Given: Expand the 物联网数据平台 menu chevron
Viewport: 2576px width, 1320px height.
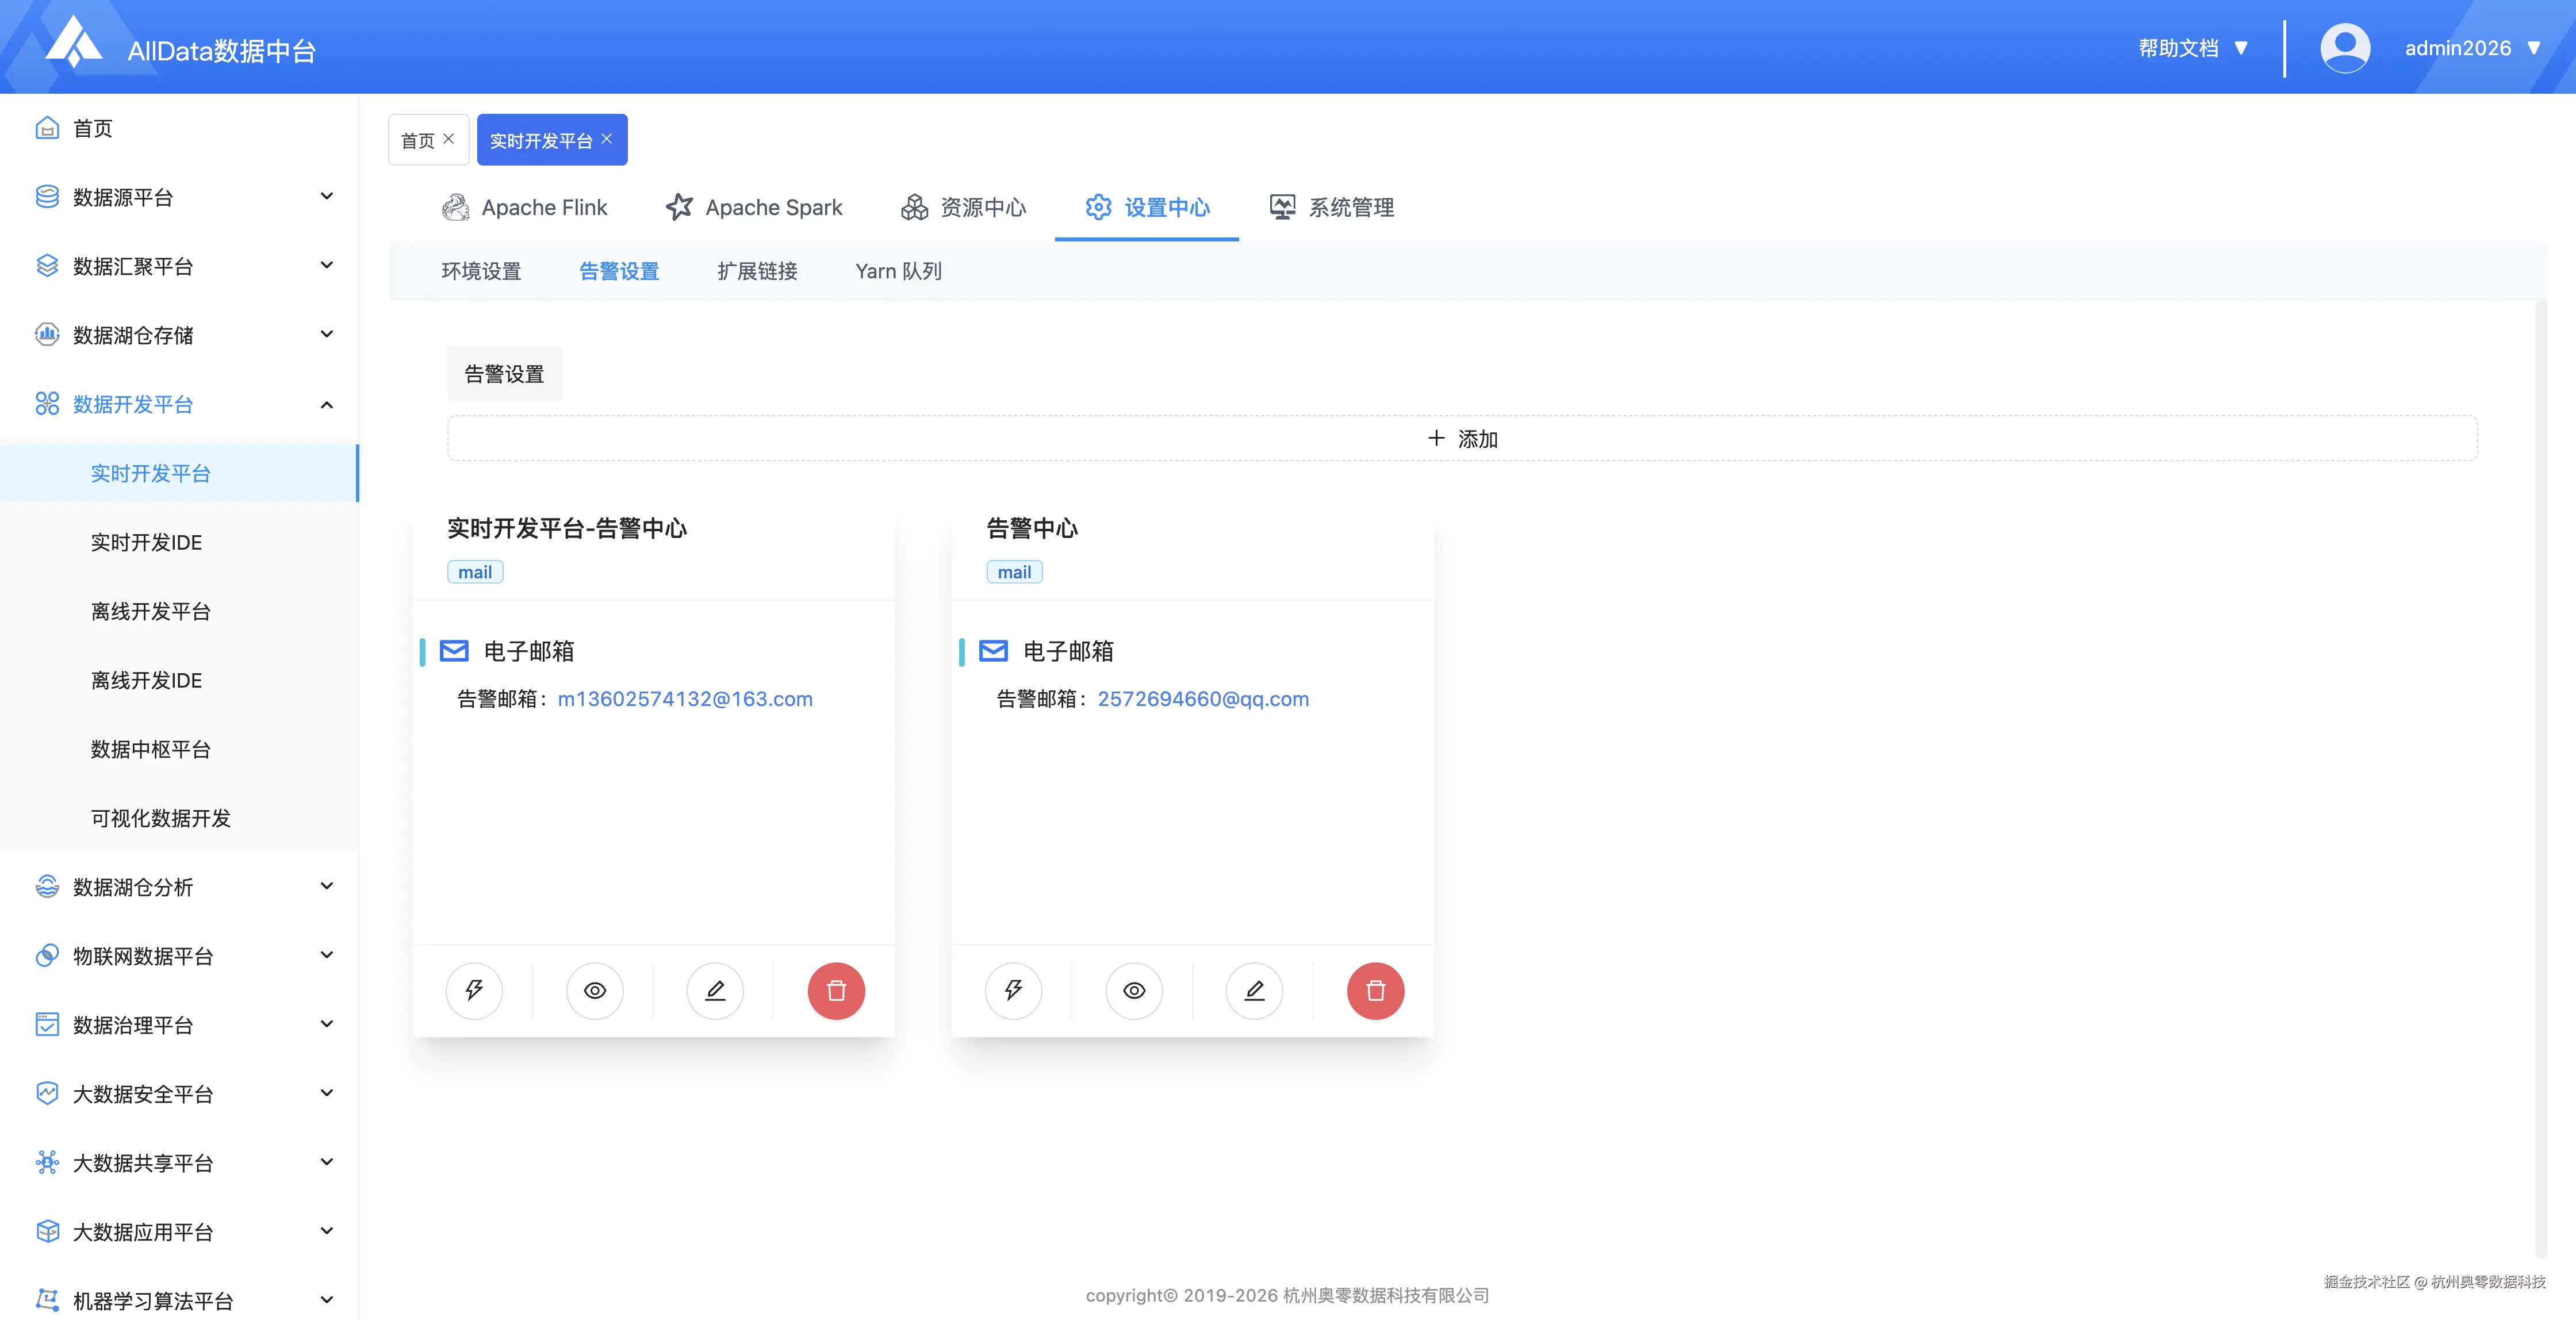Looking at the screenshot, I should pos(326,955).
